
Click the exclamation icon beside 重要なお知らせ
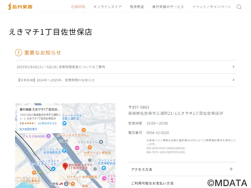pyautogui.click(x=19, y=53)
